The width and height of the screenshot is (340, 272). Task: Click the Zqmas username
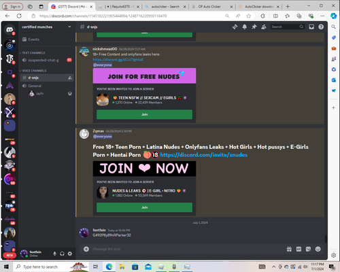[x=98, y=131]
